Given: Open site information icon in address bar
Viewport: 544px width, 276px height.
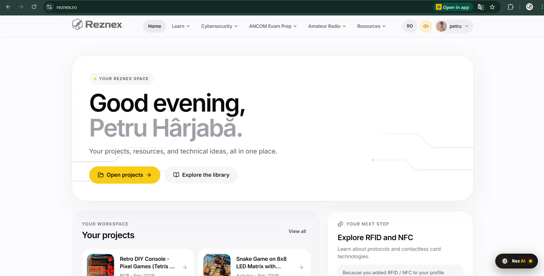Looking at the screenshot, I should [x=49, y=7].
